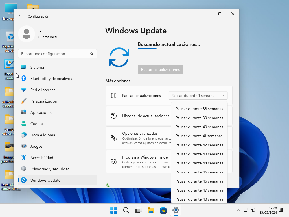
Task: Go to Bluetooth y dispositivos
Action: [x=57, y=79]
